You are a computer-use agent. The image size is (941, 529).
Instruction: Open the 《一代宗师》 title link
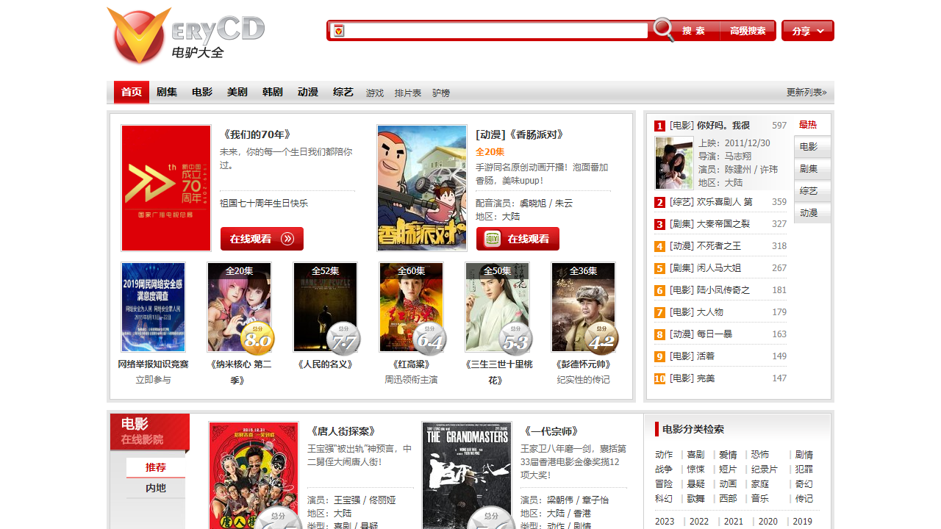tap(552, 431)
